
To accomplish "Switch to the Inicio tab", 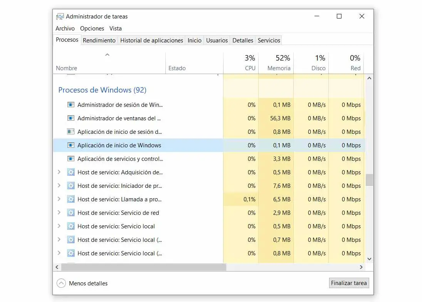I will point(194,40).
